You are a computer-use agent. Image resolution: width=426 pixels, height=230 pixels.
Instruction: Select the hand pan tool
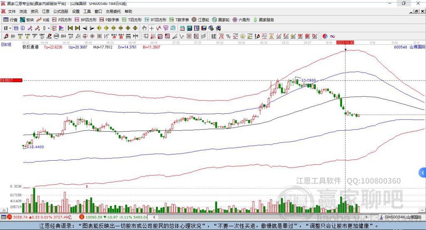pyautogui.click(x=144, y=28)
